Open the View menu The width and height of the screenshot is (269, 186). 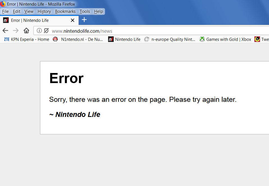(x=29, y=11)
